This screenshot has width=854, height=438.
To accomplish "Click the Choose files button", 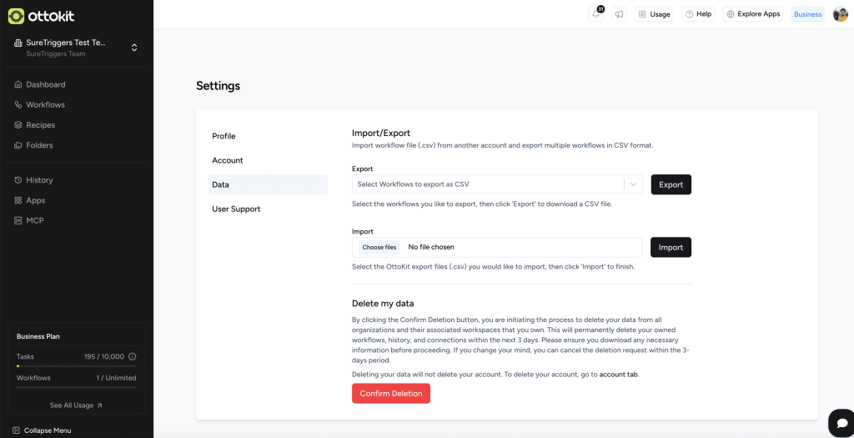I will pyautogui.click(x=379, y=247).
